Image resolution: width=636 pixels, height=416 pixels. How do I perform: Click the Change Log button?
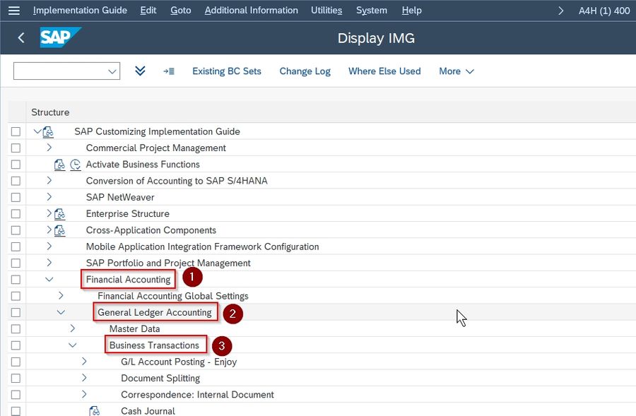pyautogui.click(x=305, y=71)
